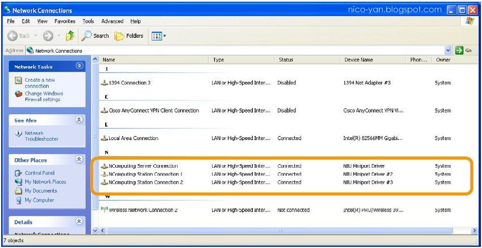Sort by the Type column header

click(x=242, y=60)
